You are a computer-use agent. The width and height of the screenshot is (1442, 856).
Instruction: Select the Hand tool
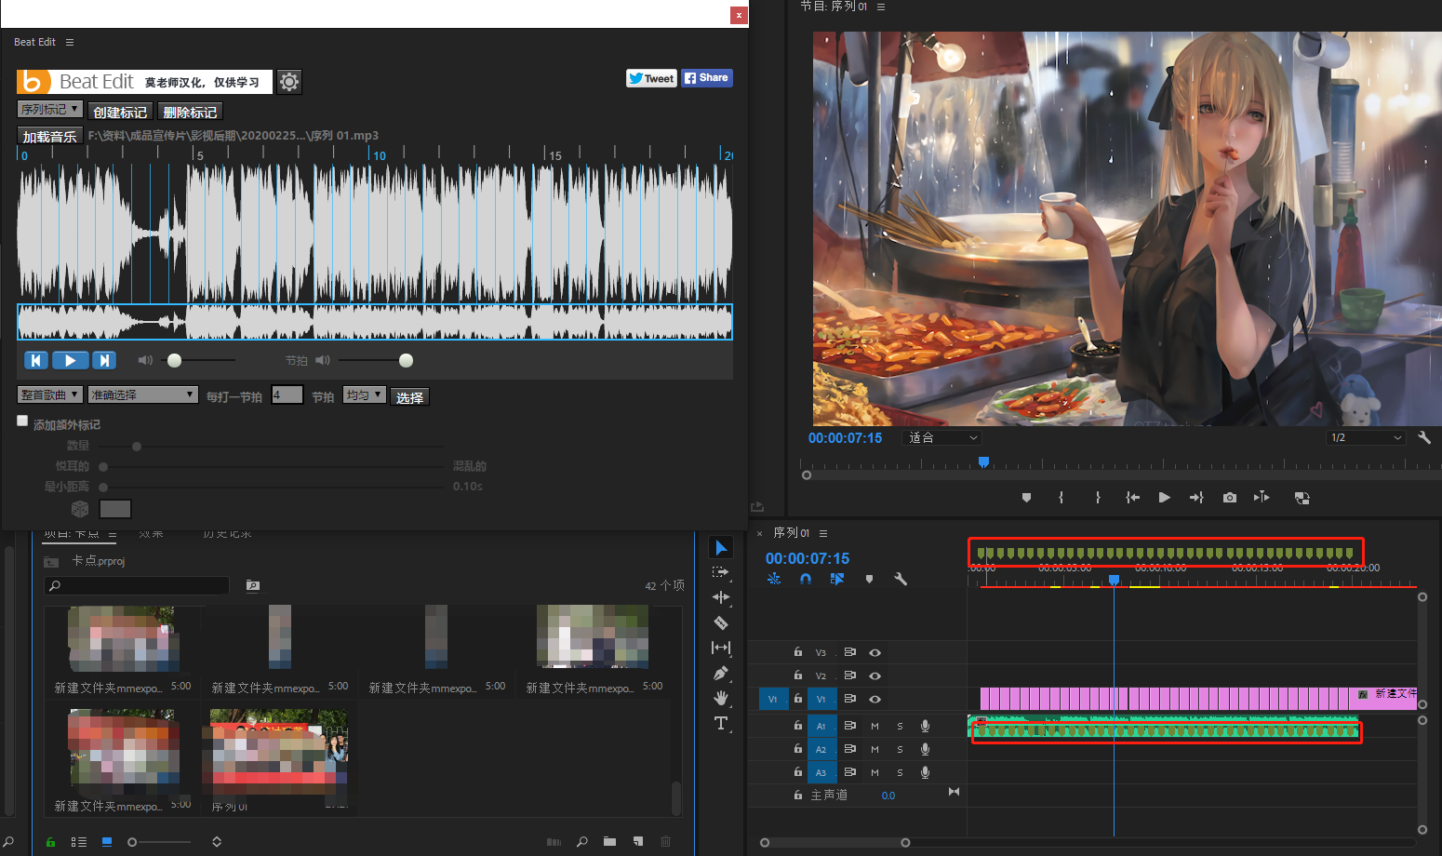721,698
